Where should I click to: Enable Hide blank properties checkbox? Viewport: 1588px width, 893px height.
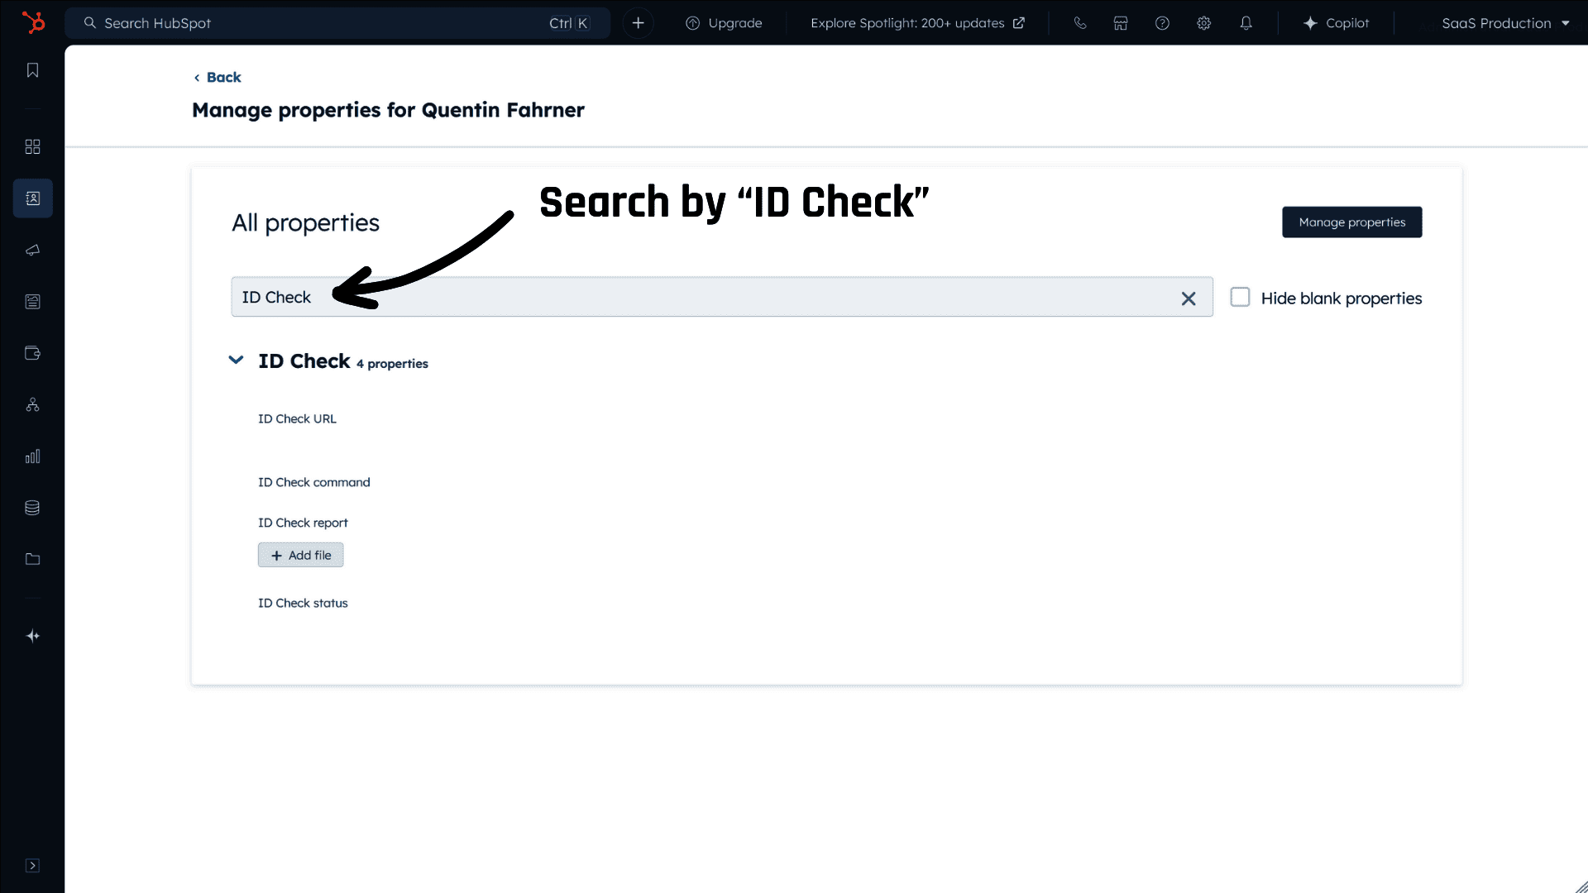click(1240, 297)
